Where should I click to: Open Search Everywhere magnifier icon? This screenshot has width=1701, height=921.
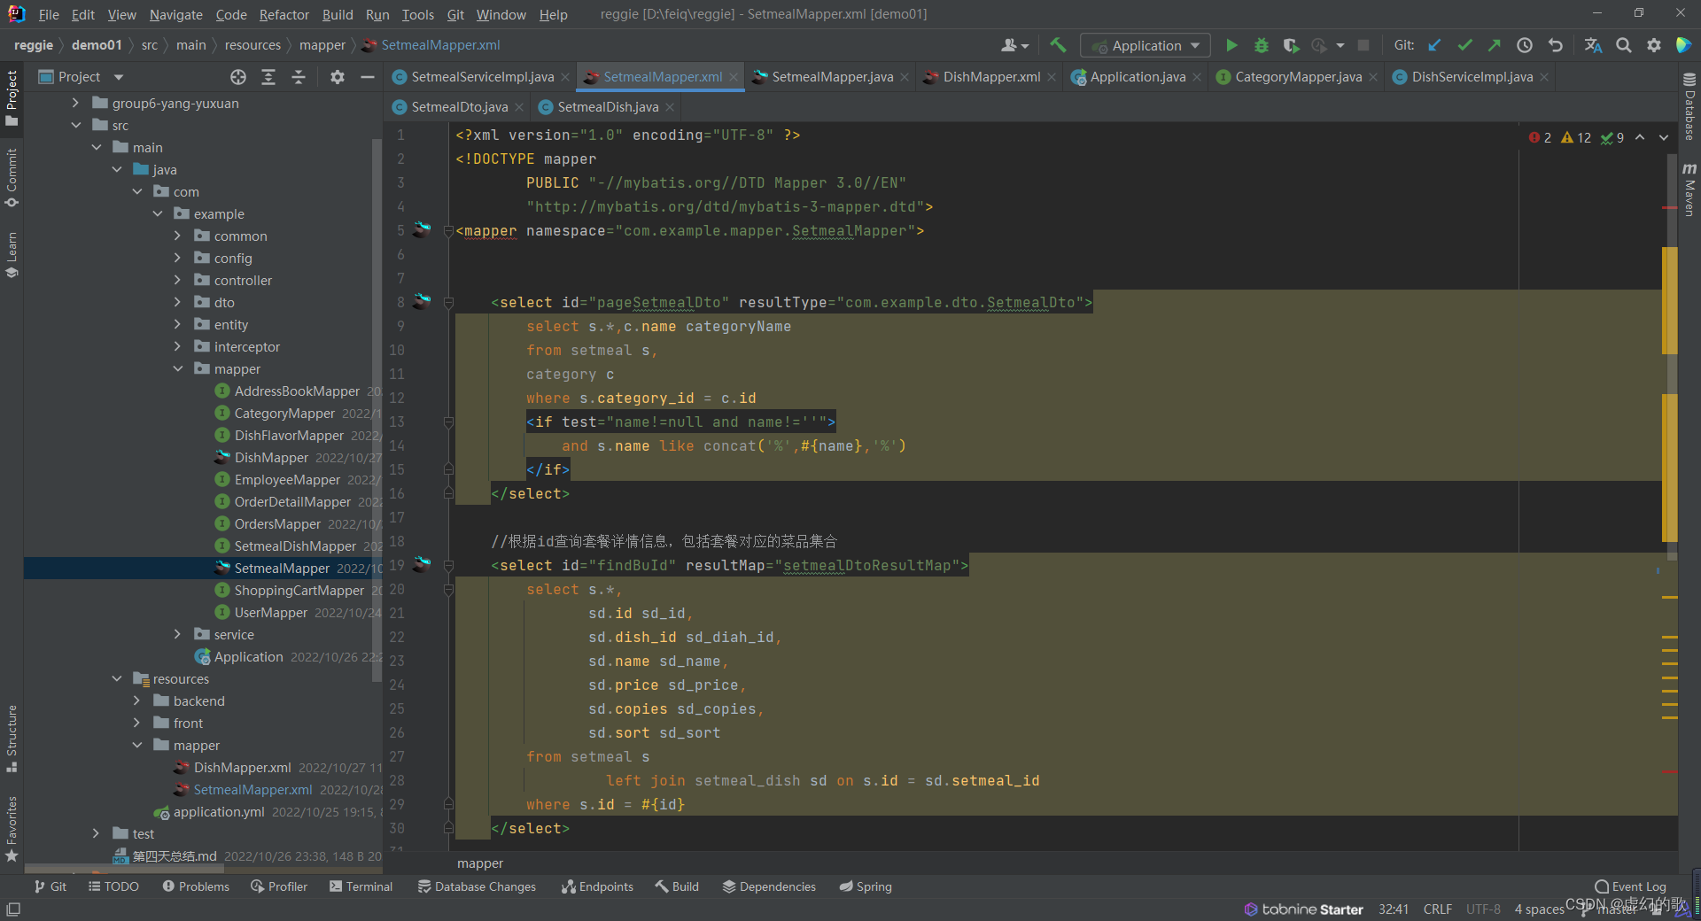1624,45
